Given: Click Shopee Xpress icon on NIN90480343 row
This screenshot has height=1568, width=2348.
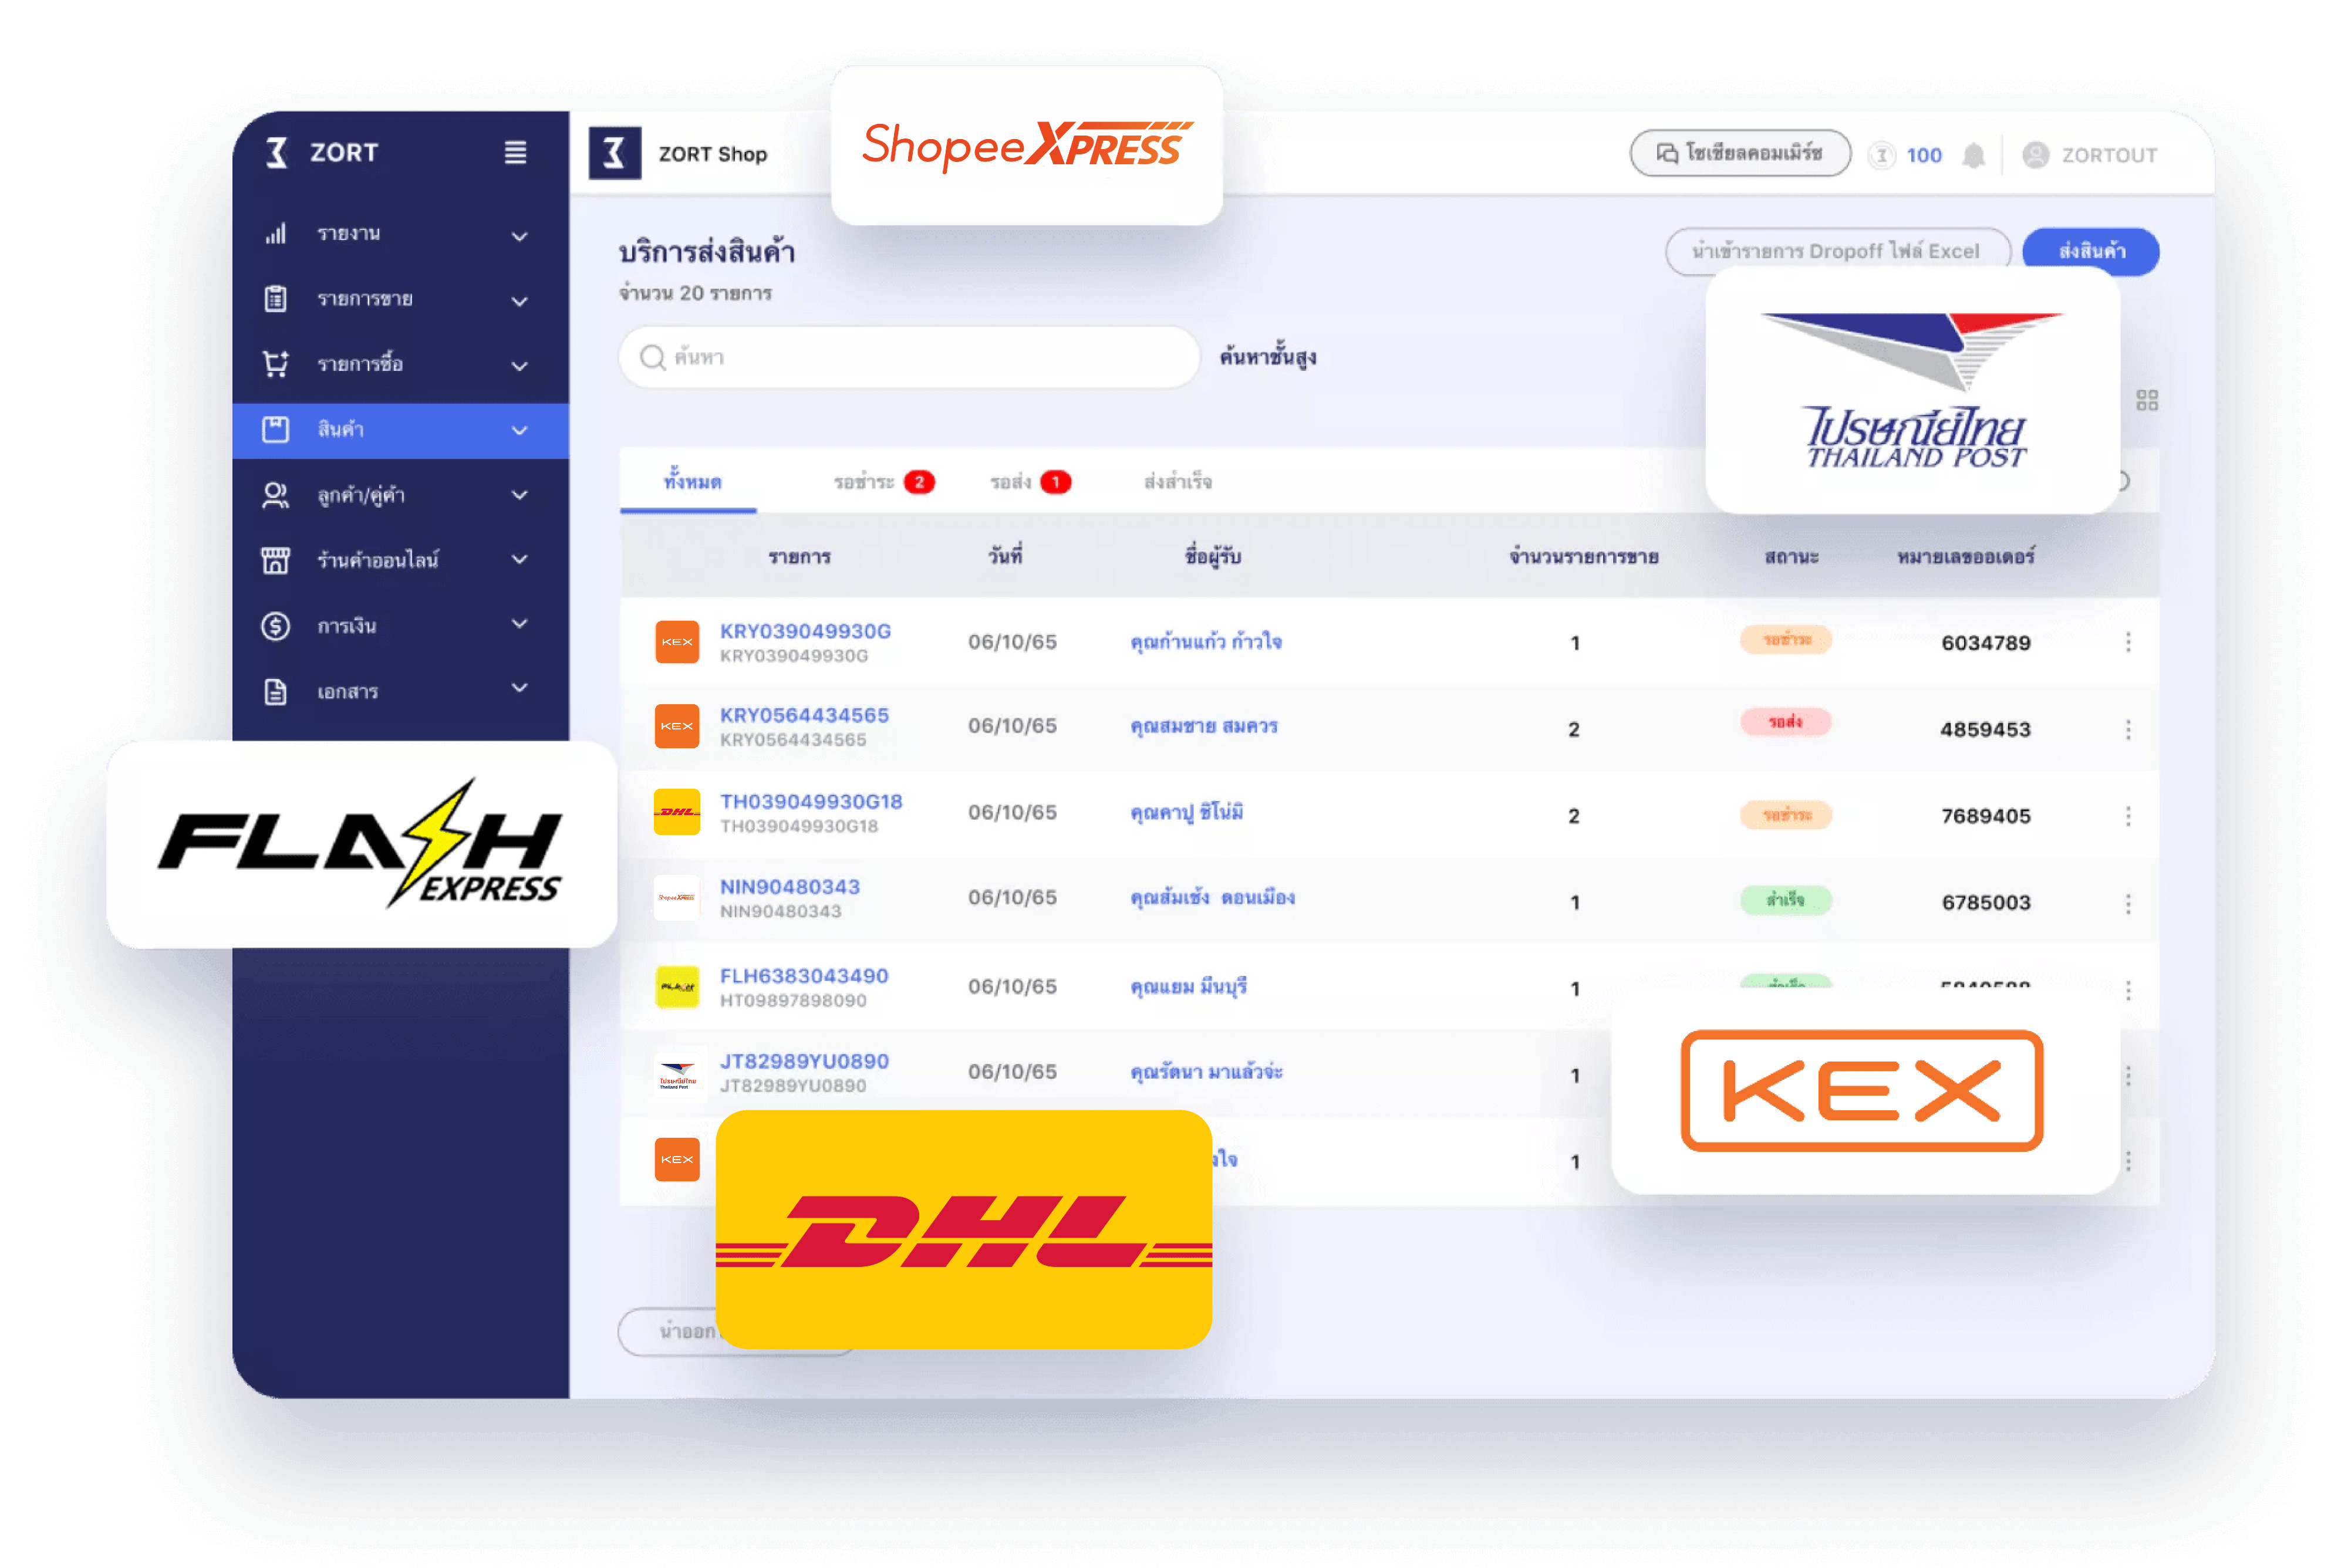Looking at the screenshot, I should click(x=677, y=898).
